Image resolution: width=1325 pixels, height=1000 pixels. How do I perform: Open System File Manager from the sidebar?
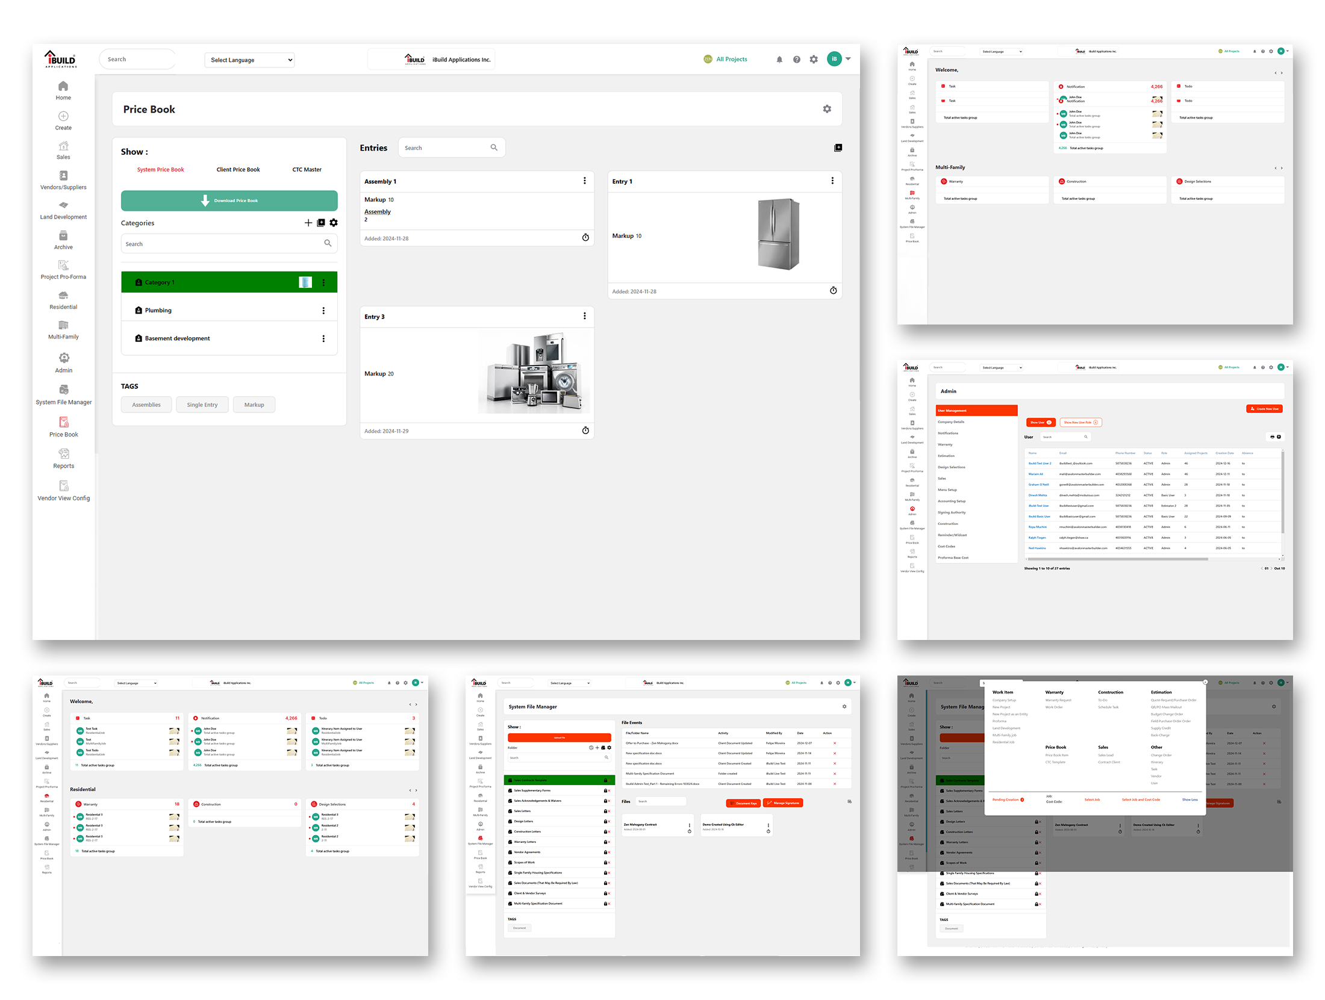(x=63, y=394)
